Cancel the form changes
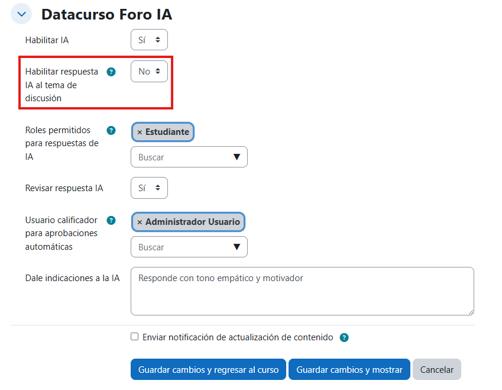This screenshot has height=390, width=502. [x=436, y=369]
